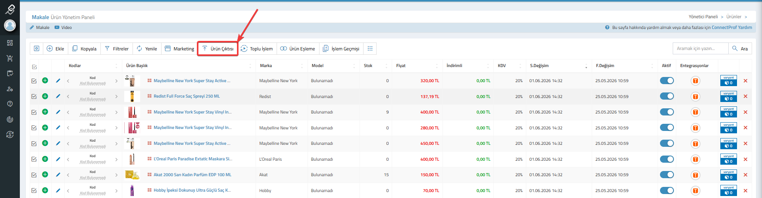Toggle checkbox for Hobby İpeksi row
Viewport: 762px width, 198px height.
point(34,190)
